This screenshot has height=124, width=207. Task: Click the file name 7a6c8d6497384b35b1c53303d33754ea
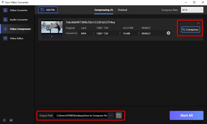pyautogui.click(x=90, y=22)
